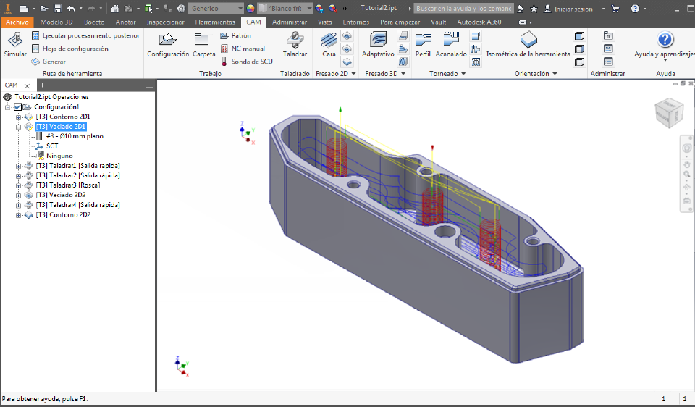Image resolution: width=695 pixels, height=407 pixels.
Task: Click the adjust color icon in top toolbar
Action: coord(319,9)
